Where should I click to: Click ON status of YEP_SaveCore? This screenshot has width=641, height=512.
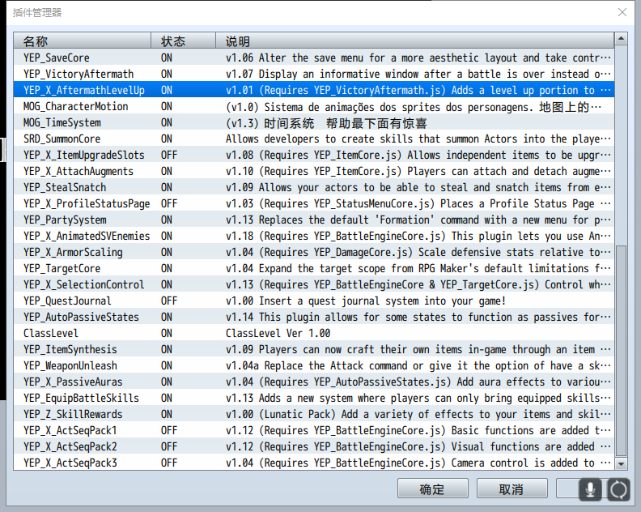tap(167, 58)
